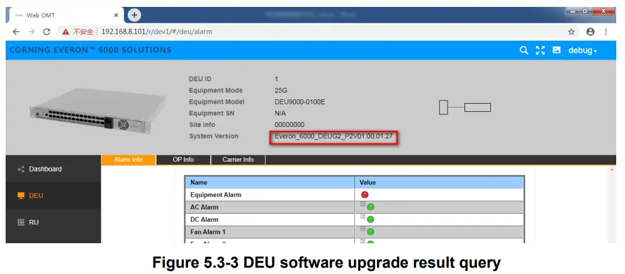This screenshot has width=625, height=274.
Task: Click the image icon in blue header
Action: [x=556, y=50]
